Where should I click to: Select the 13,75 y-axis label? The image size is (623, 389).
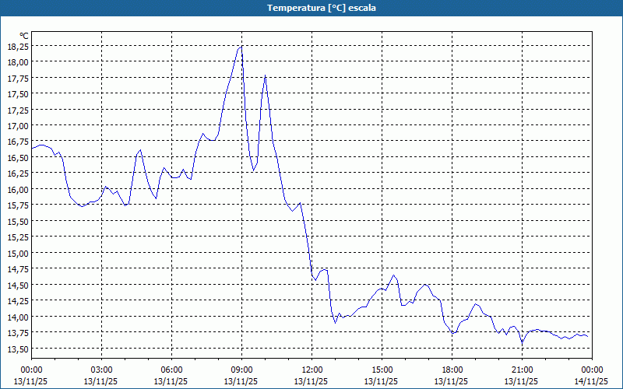[x=17, y=333]
